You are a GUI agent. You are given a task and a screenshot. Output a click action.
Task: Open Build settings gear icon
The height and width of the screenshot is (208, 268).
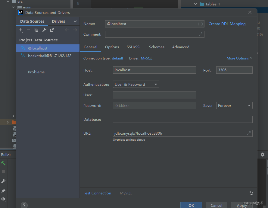(262, 155)
